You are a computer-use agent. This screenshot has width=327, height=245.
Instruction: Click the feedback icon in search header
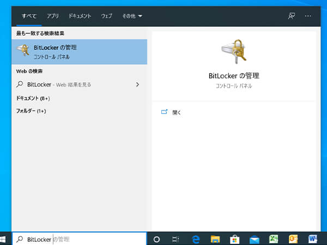coord(292,16)
